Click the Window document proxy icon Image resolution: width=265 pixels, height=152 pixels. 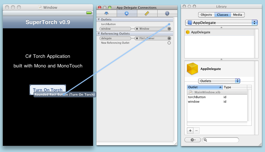click(x=40, y=7)
